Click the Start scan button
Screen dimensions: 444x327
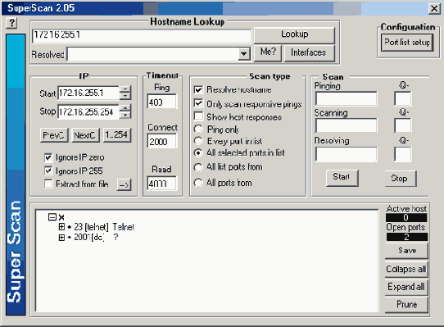(x=342, y=178)
